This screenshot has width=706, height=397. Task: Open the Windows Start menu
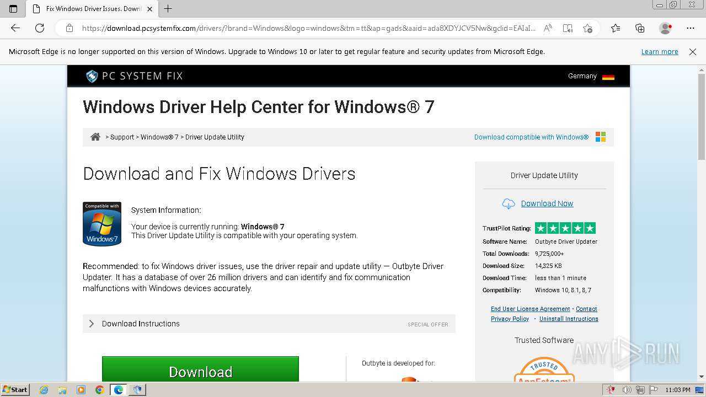tap(15, 390)
